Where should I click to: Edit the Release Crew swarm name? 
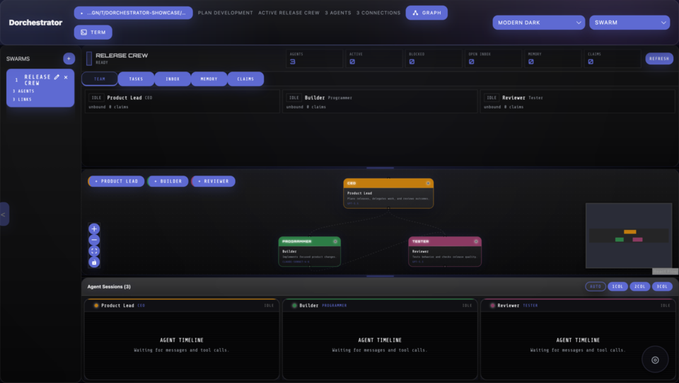pos(57,77)
